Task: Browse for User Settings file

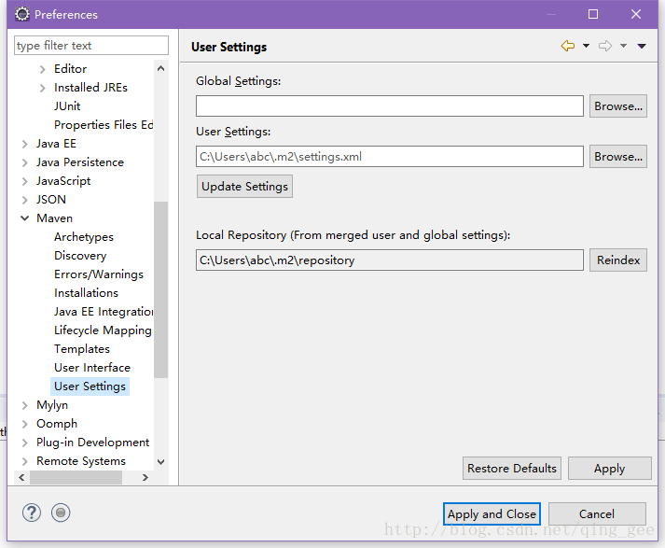Action: pyautogui.click(x=618, y=157)
